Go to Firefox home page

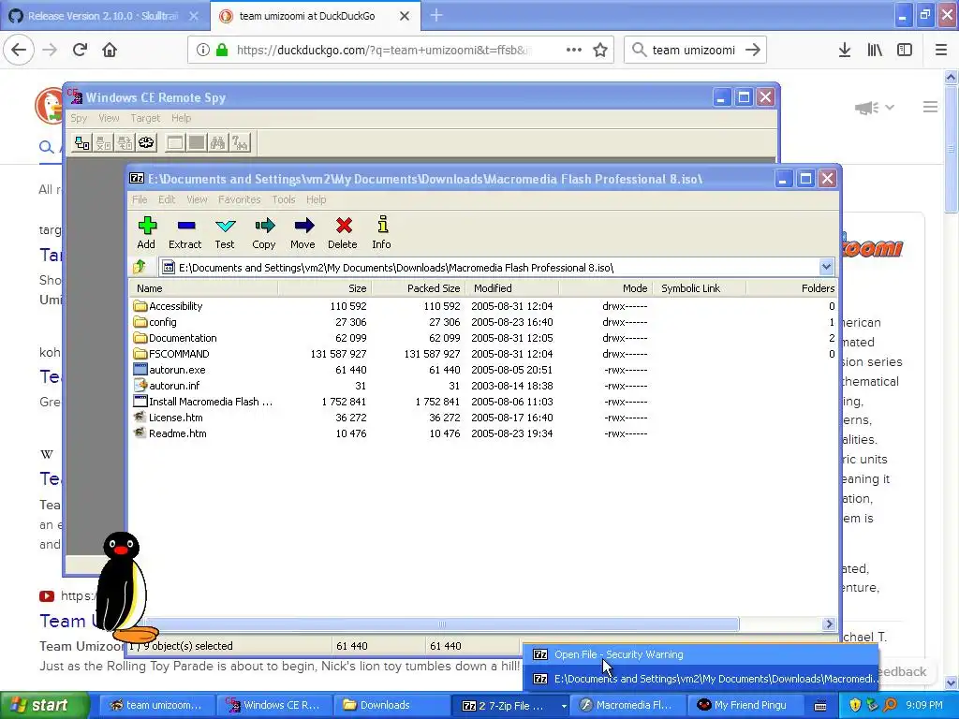coord(110,50)
